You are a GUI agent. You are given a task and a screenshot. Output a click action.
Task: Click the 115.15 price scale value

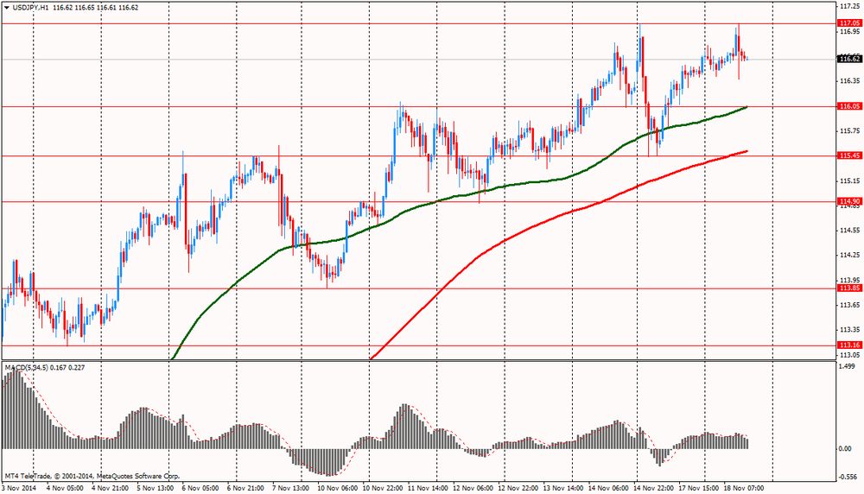pos(849,180)
